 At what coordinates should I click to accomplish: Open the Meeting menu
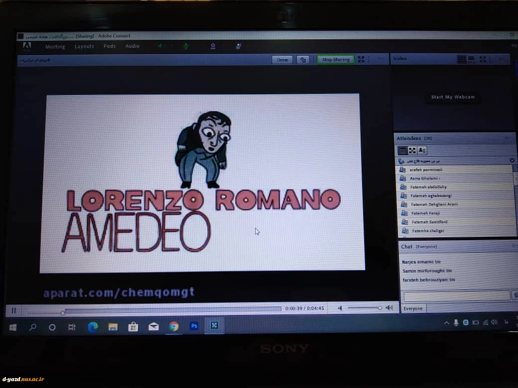[55, 47]
